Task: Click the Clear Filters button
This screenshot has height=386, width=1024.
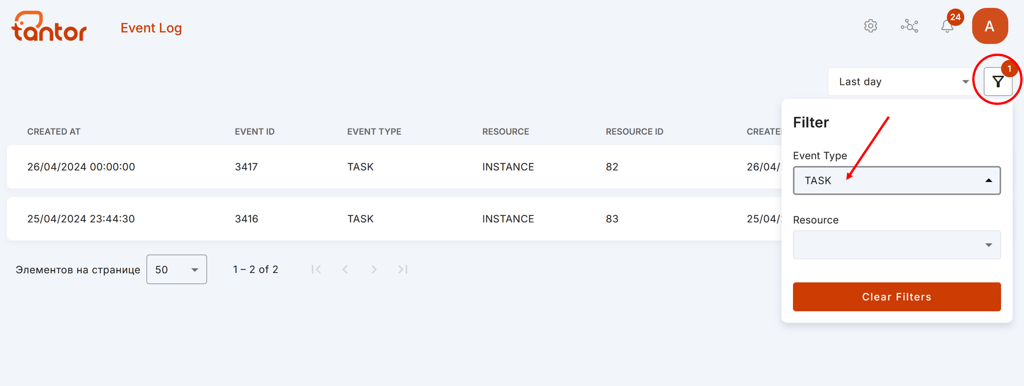Action: click(x=897, y=297)
